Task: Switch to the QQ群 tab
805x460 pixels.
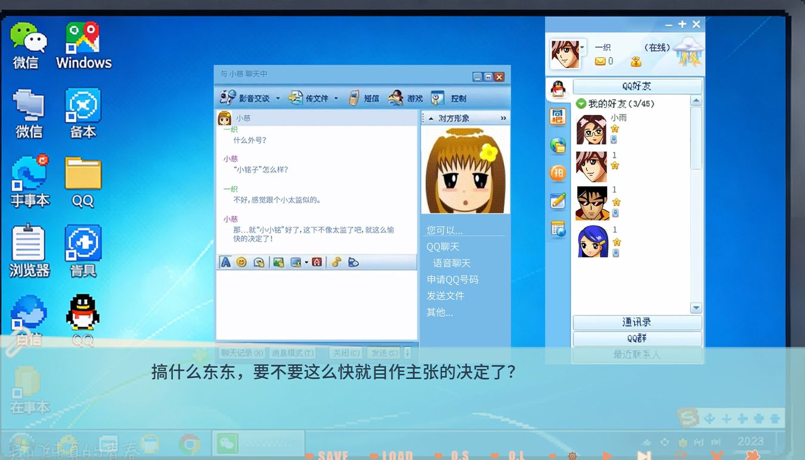Action: 637,338
